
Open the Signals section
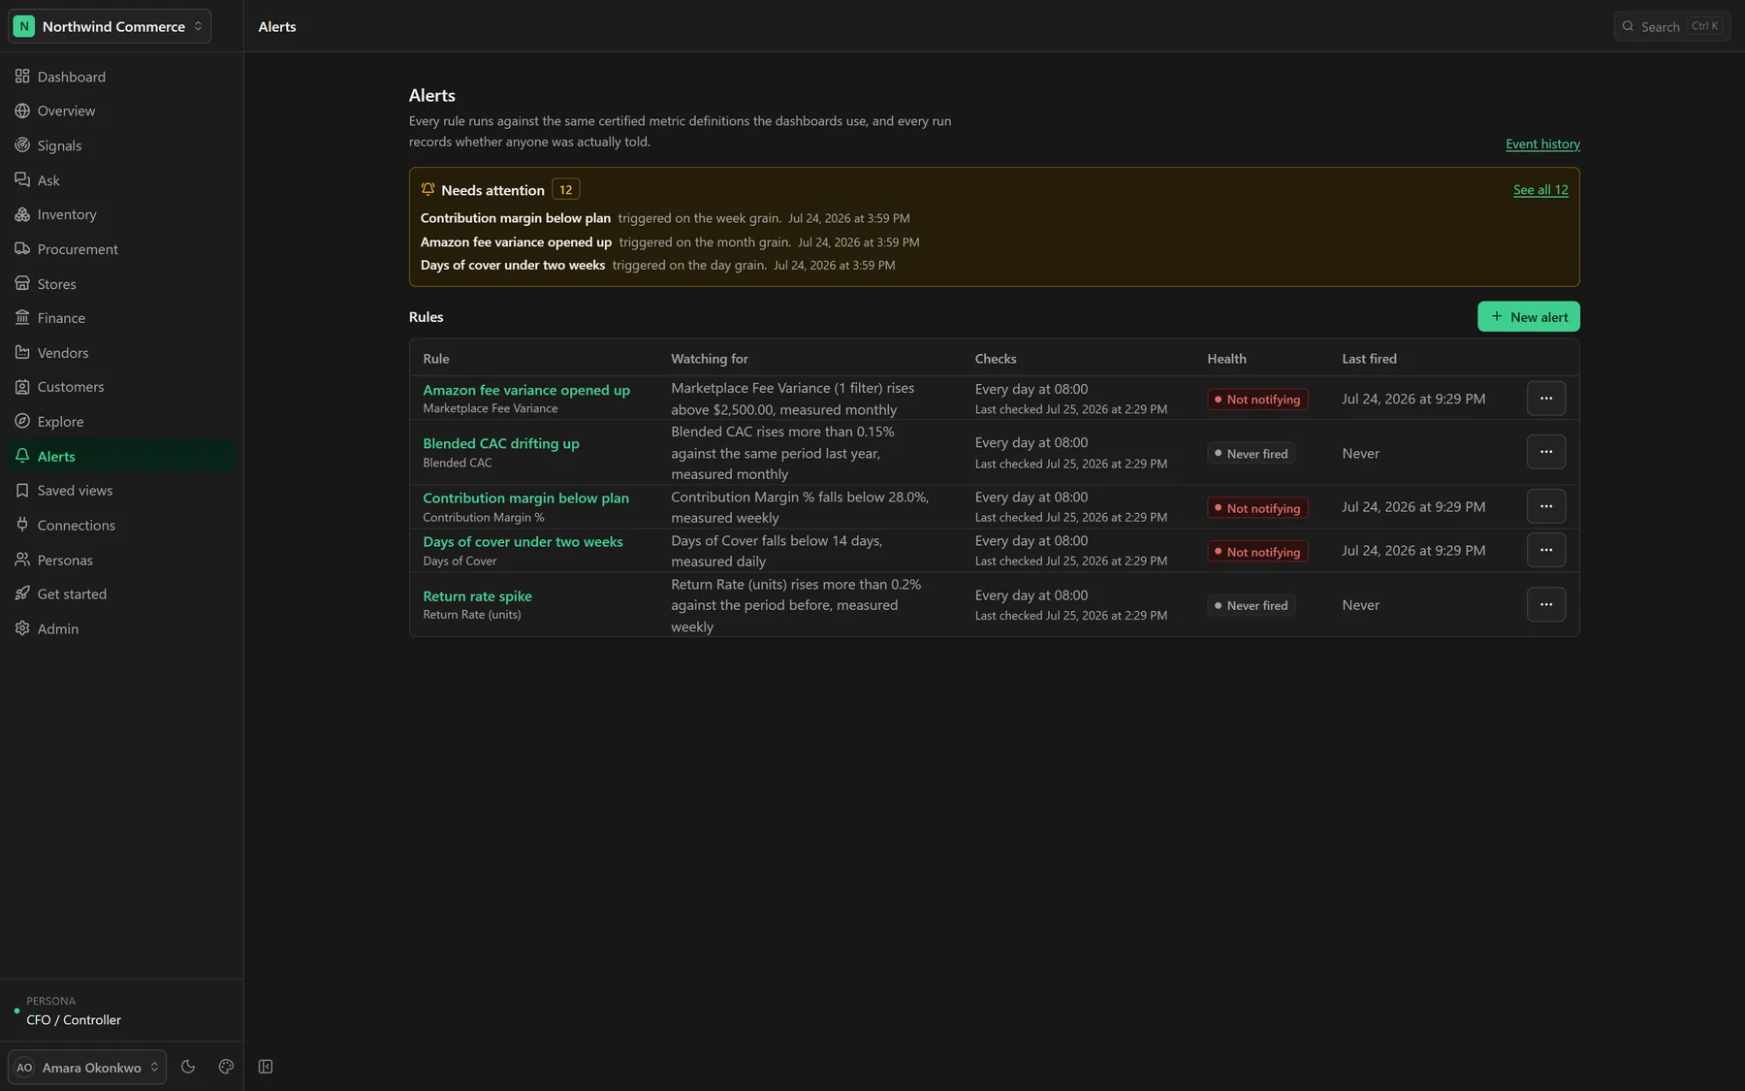121,145
